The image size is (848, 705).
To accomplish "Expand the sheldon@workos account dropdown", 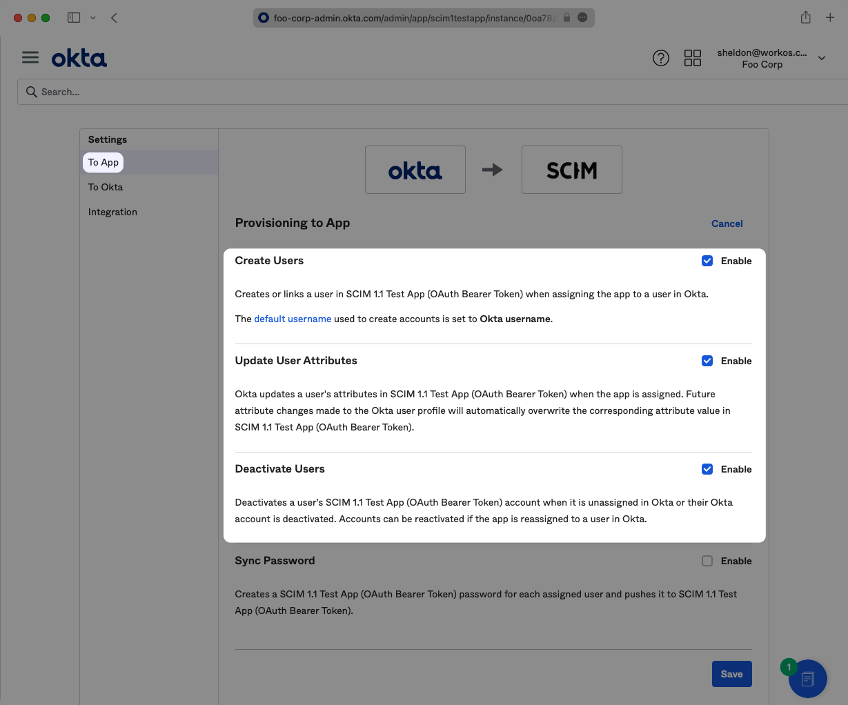I will point(821,59).
